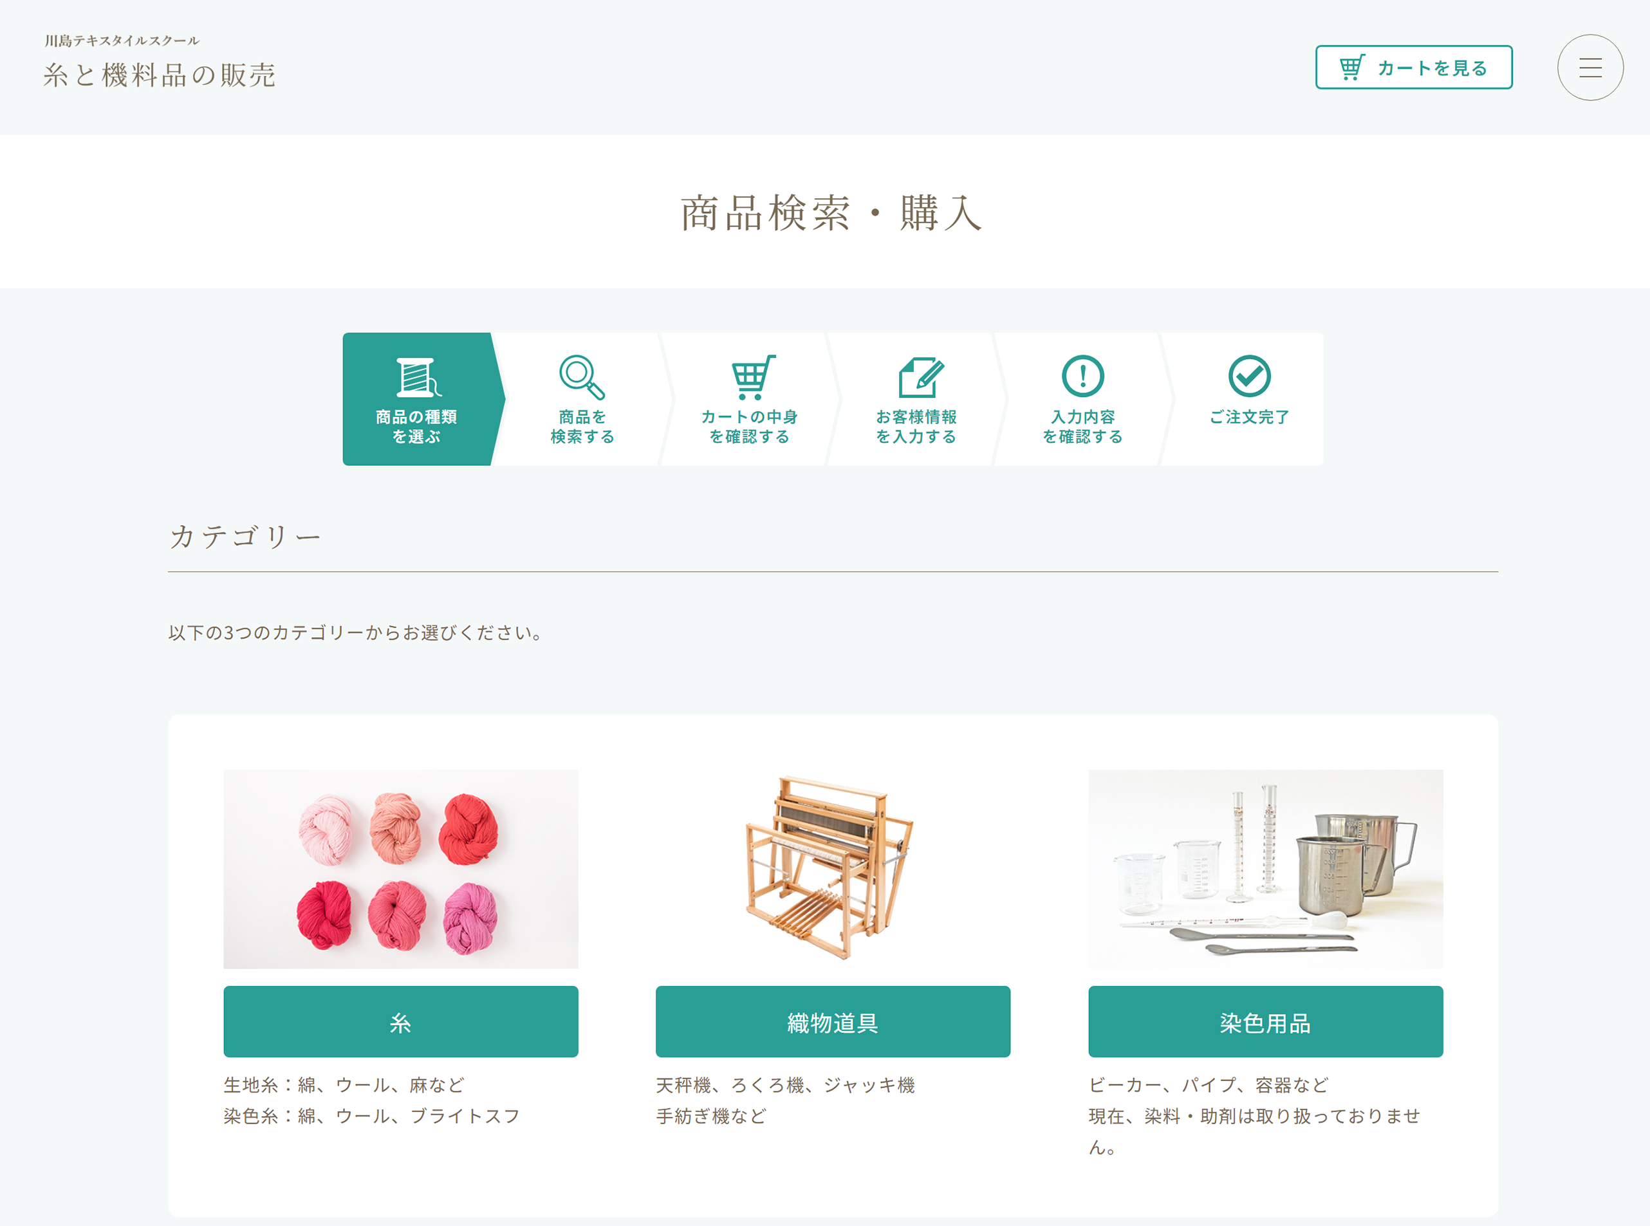This screenshot has height=1226, width=1650.
Task: Click the pink yarn skeins thumbnail
Action: tap(400, 869)
